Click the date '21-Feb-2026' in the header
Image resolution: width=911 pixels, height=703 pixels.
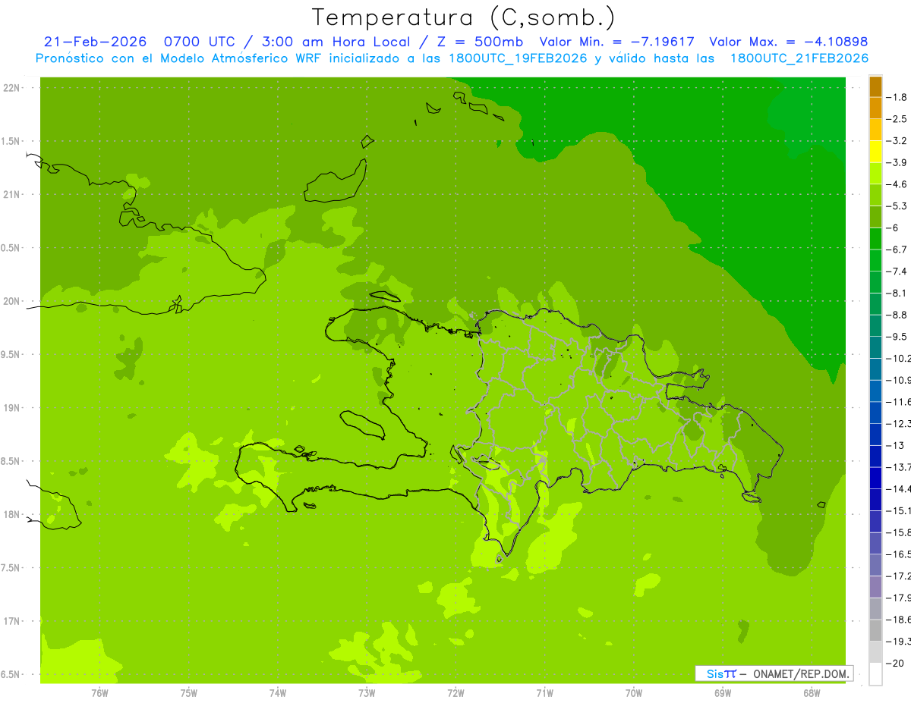95,42
